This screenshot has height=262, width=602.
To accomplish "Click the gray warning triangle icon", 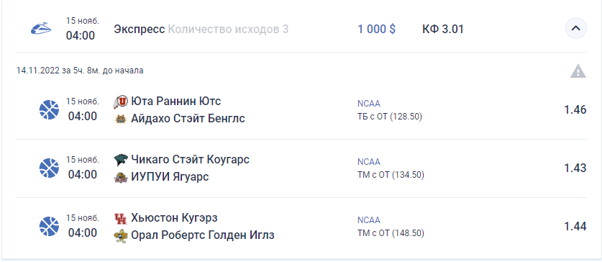I will point(578,71).
